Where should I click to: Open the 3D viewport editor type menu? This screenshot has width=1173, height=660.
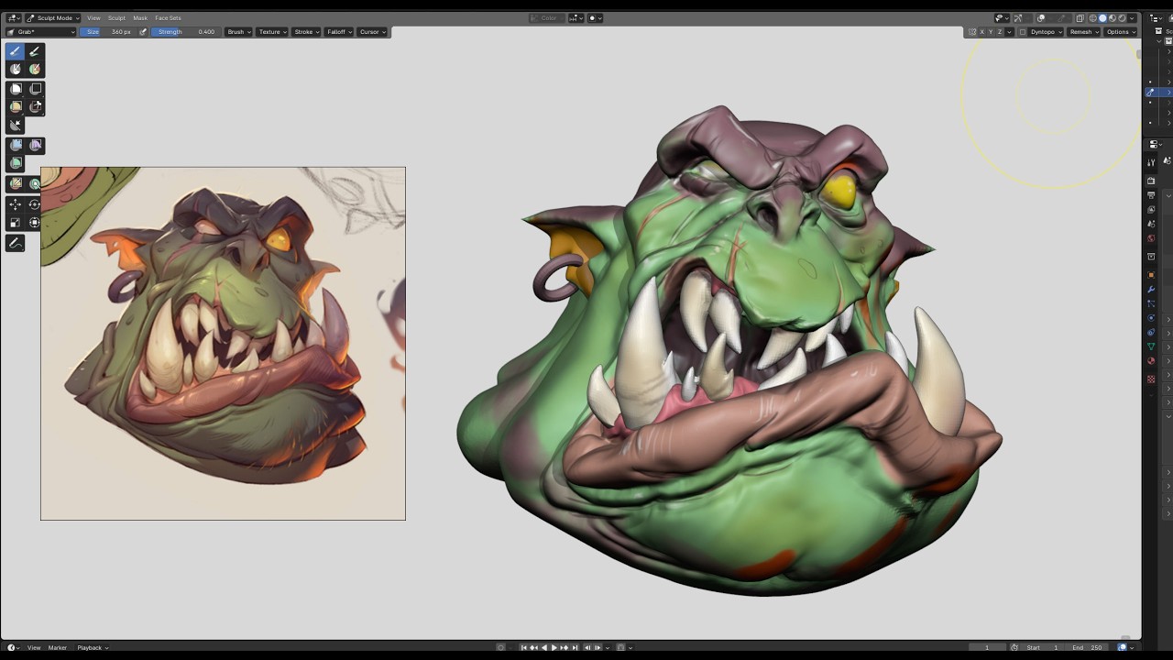[14, 18]
